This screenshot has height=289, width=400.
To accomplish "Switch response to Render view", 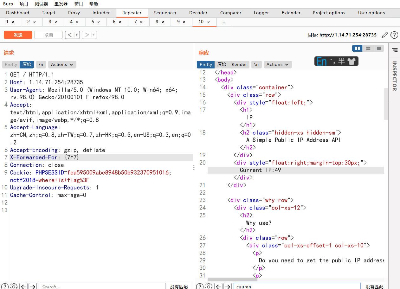I will [x=239, y=64].
